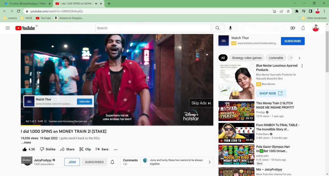
Task: Like the video with 4.2K likes
Action: pos(29,149)
